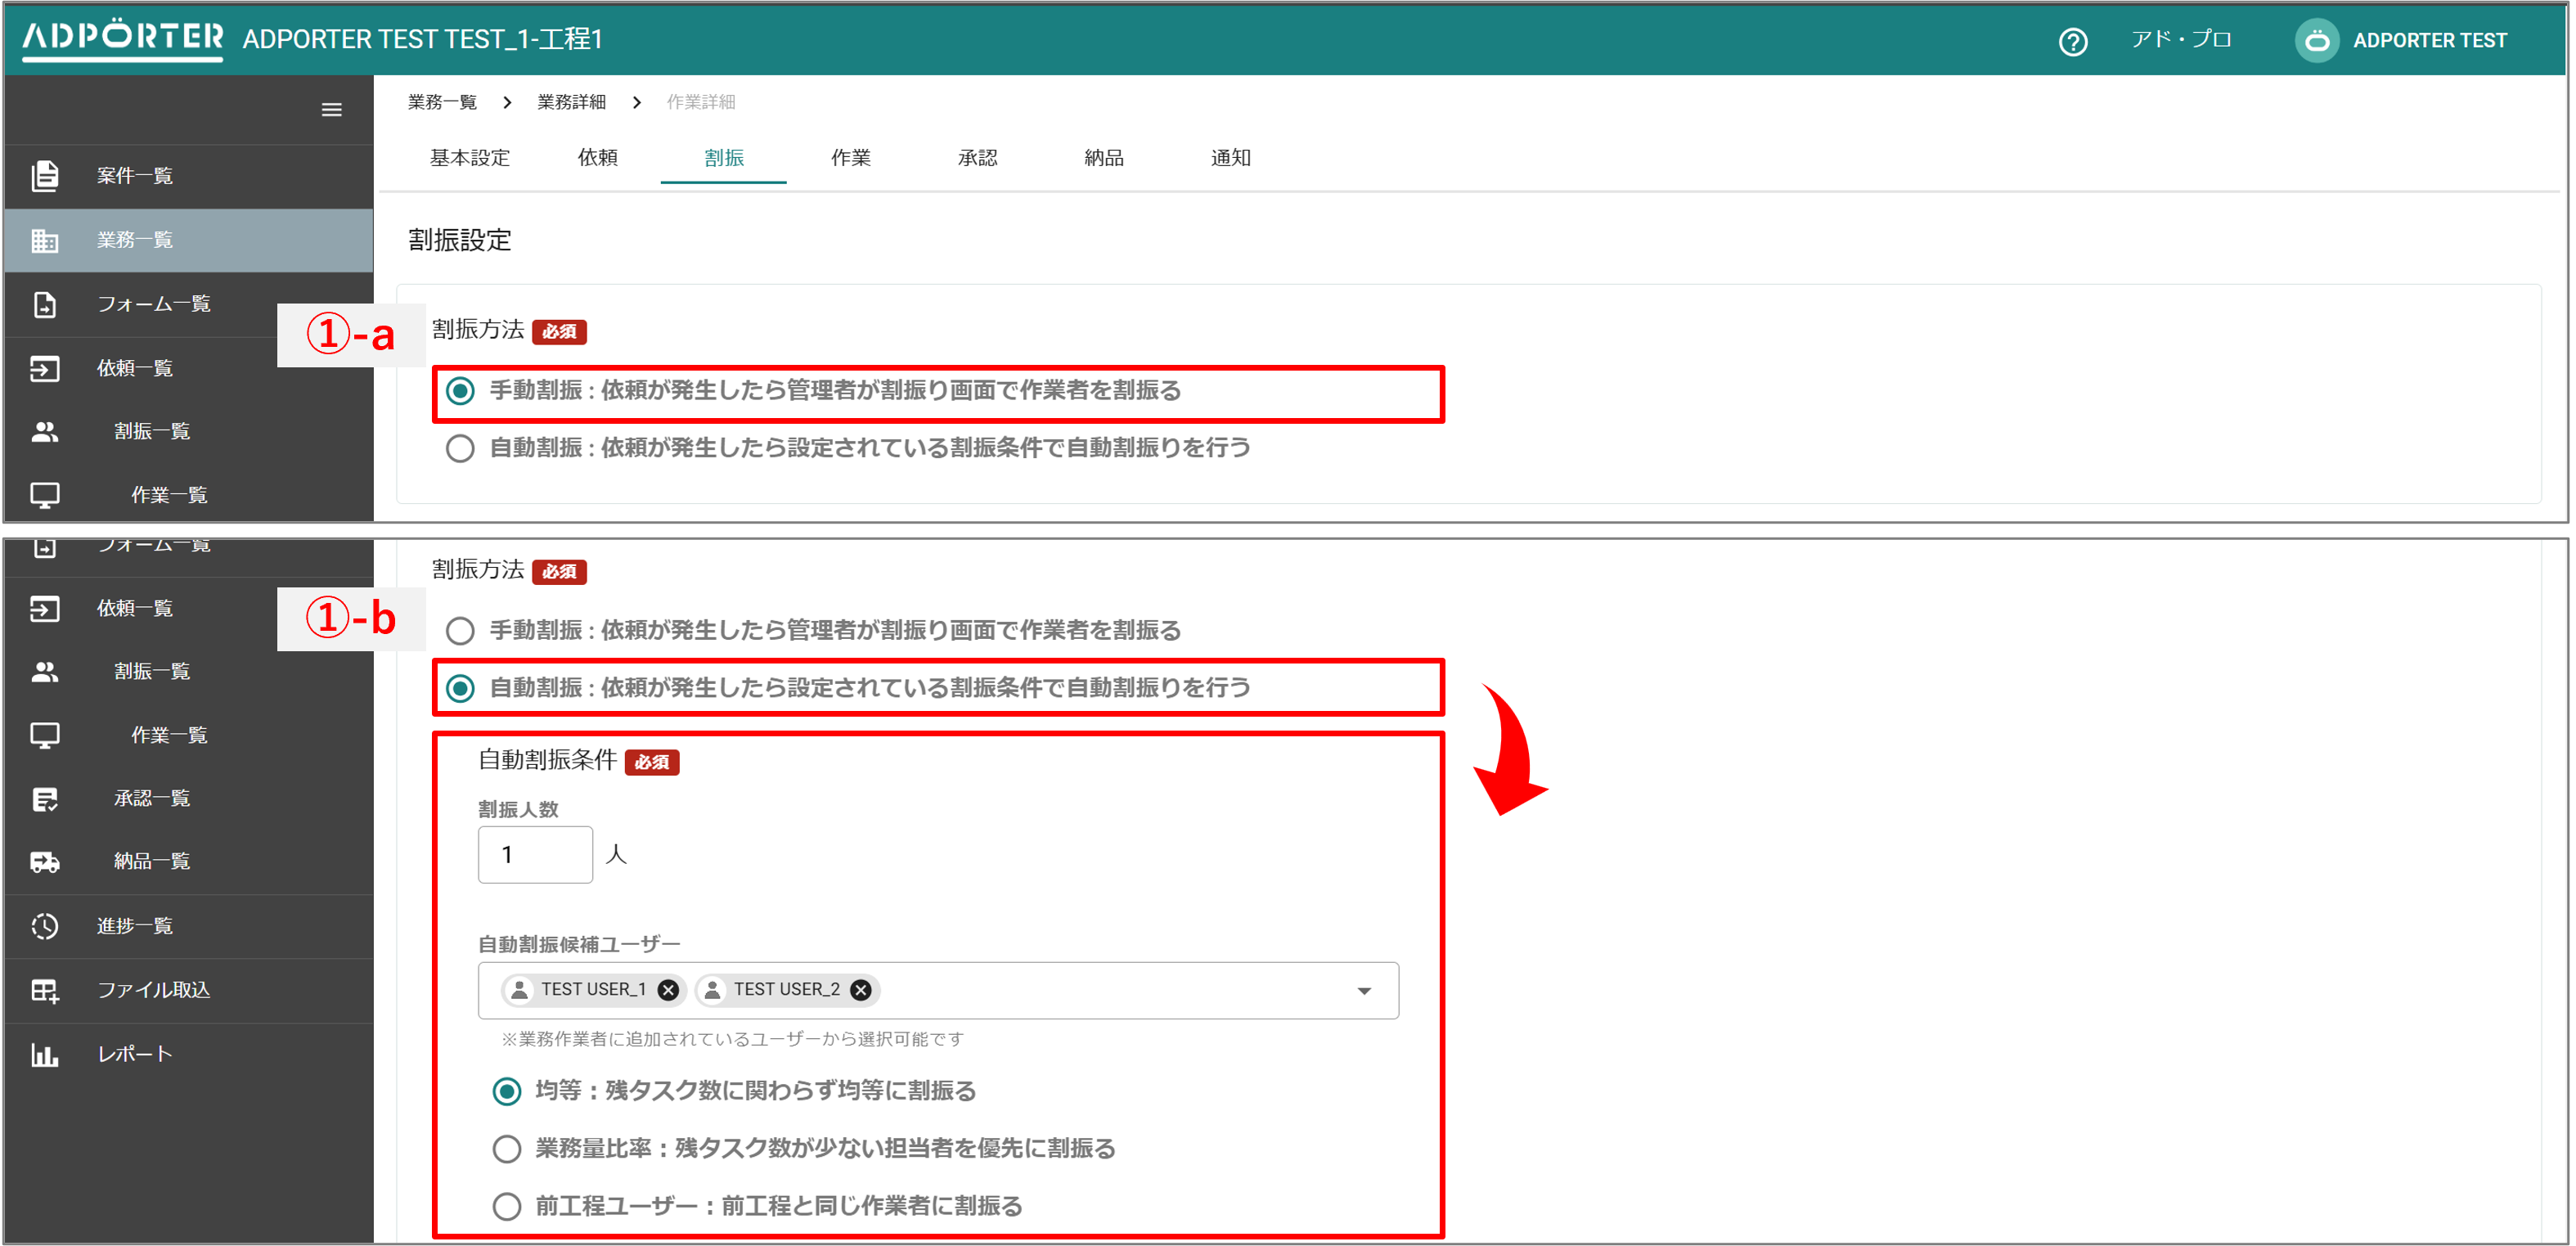Go to 業務詳細 breadcrumb link
The height and width of the screenshot is (1246, 2576).
(571, 102)
